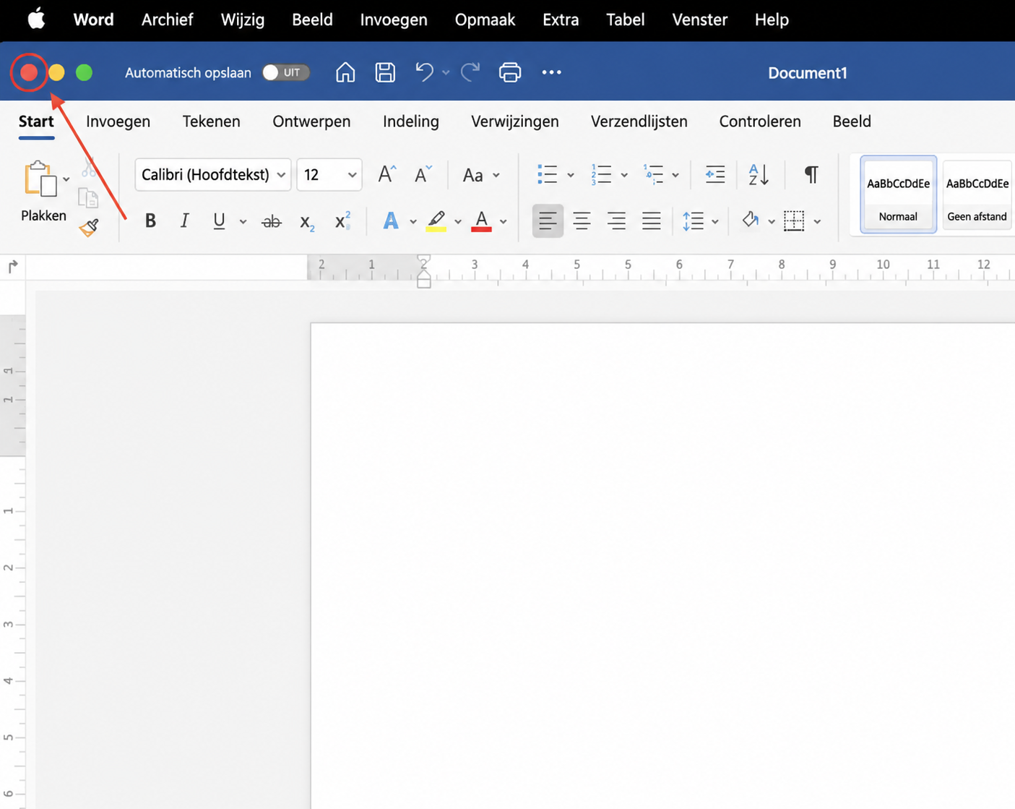
Task: Open the Invoegen ribbon tab
Action: 118,121
